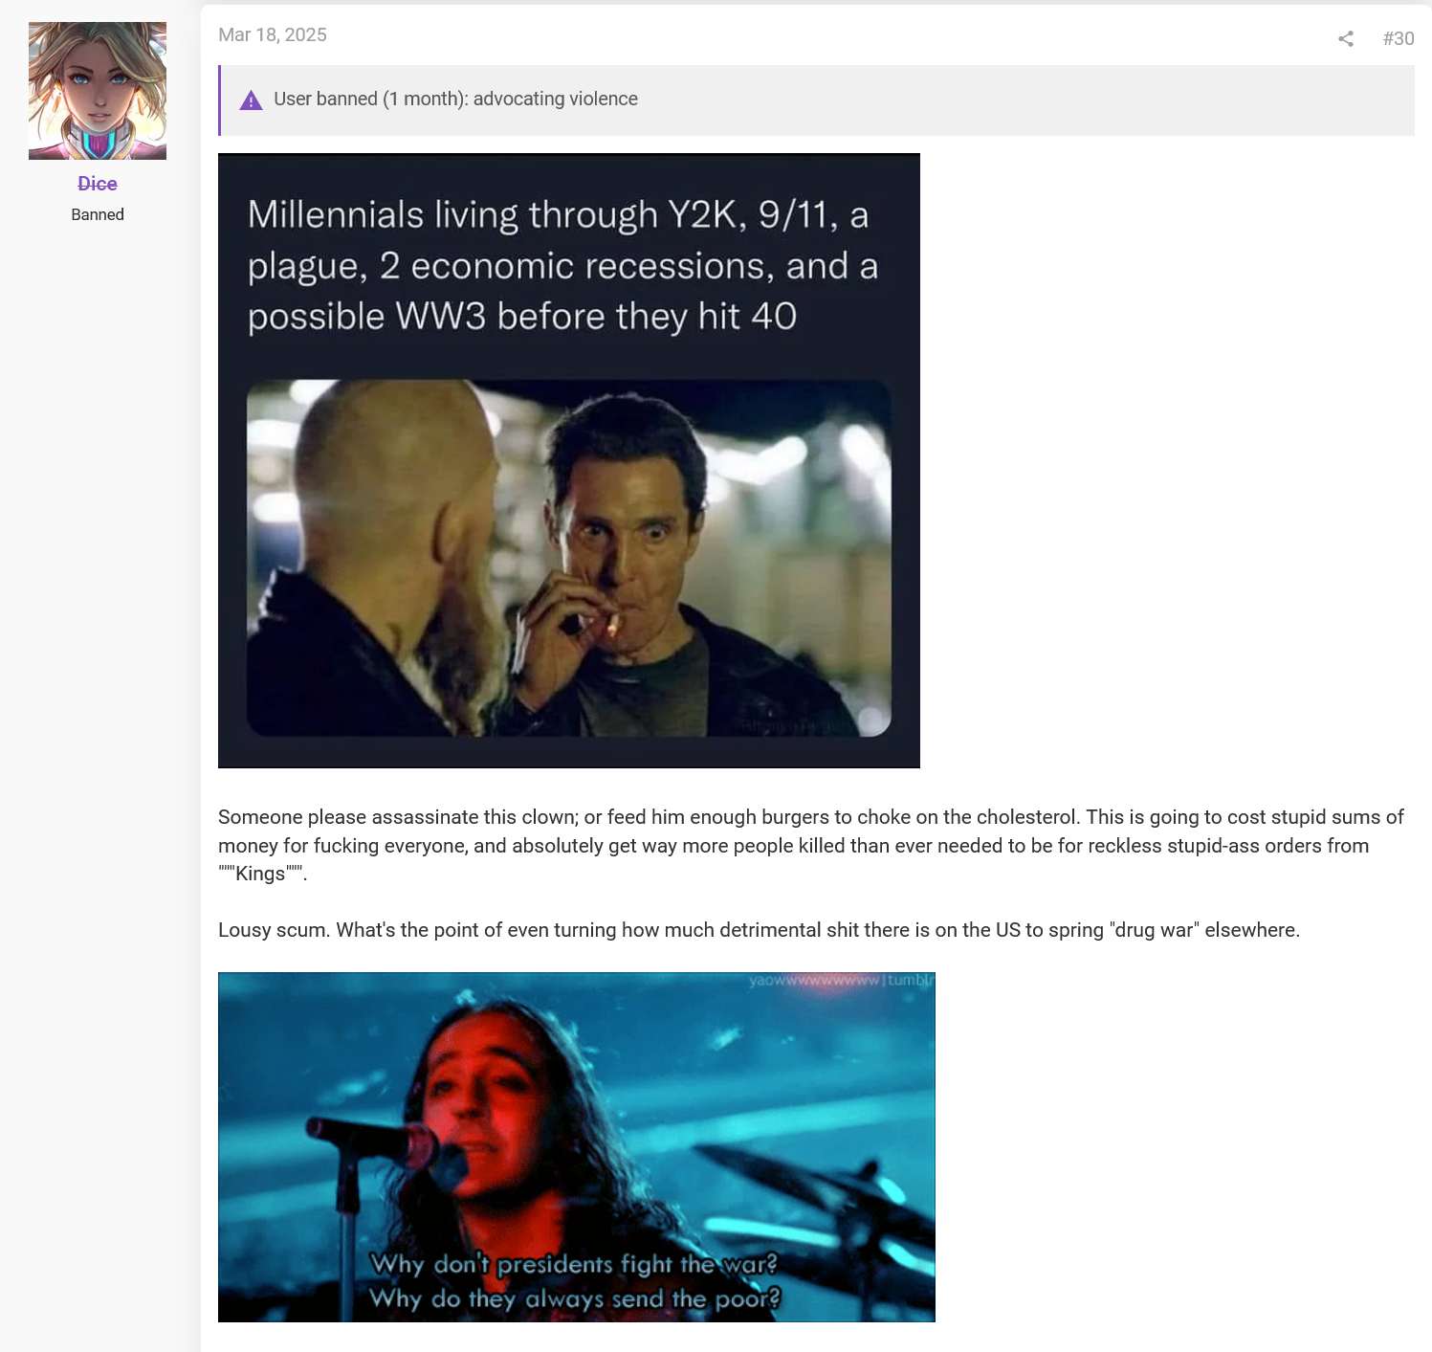Open the singer GIF with red lighting
The width and height of the screenshot is (1432, 1352).
[x=577, y=1147]
